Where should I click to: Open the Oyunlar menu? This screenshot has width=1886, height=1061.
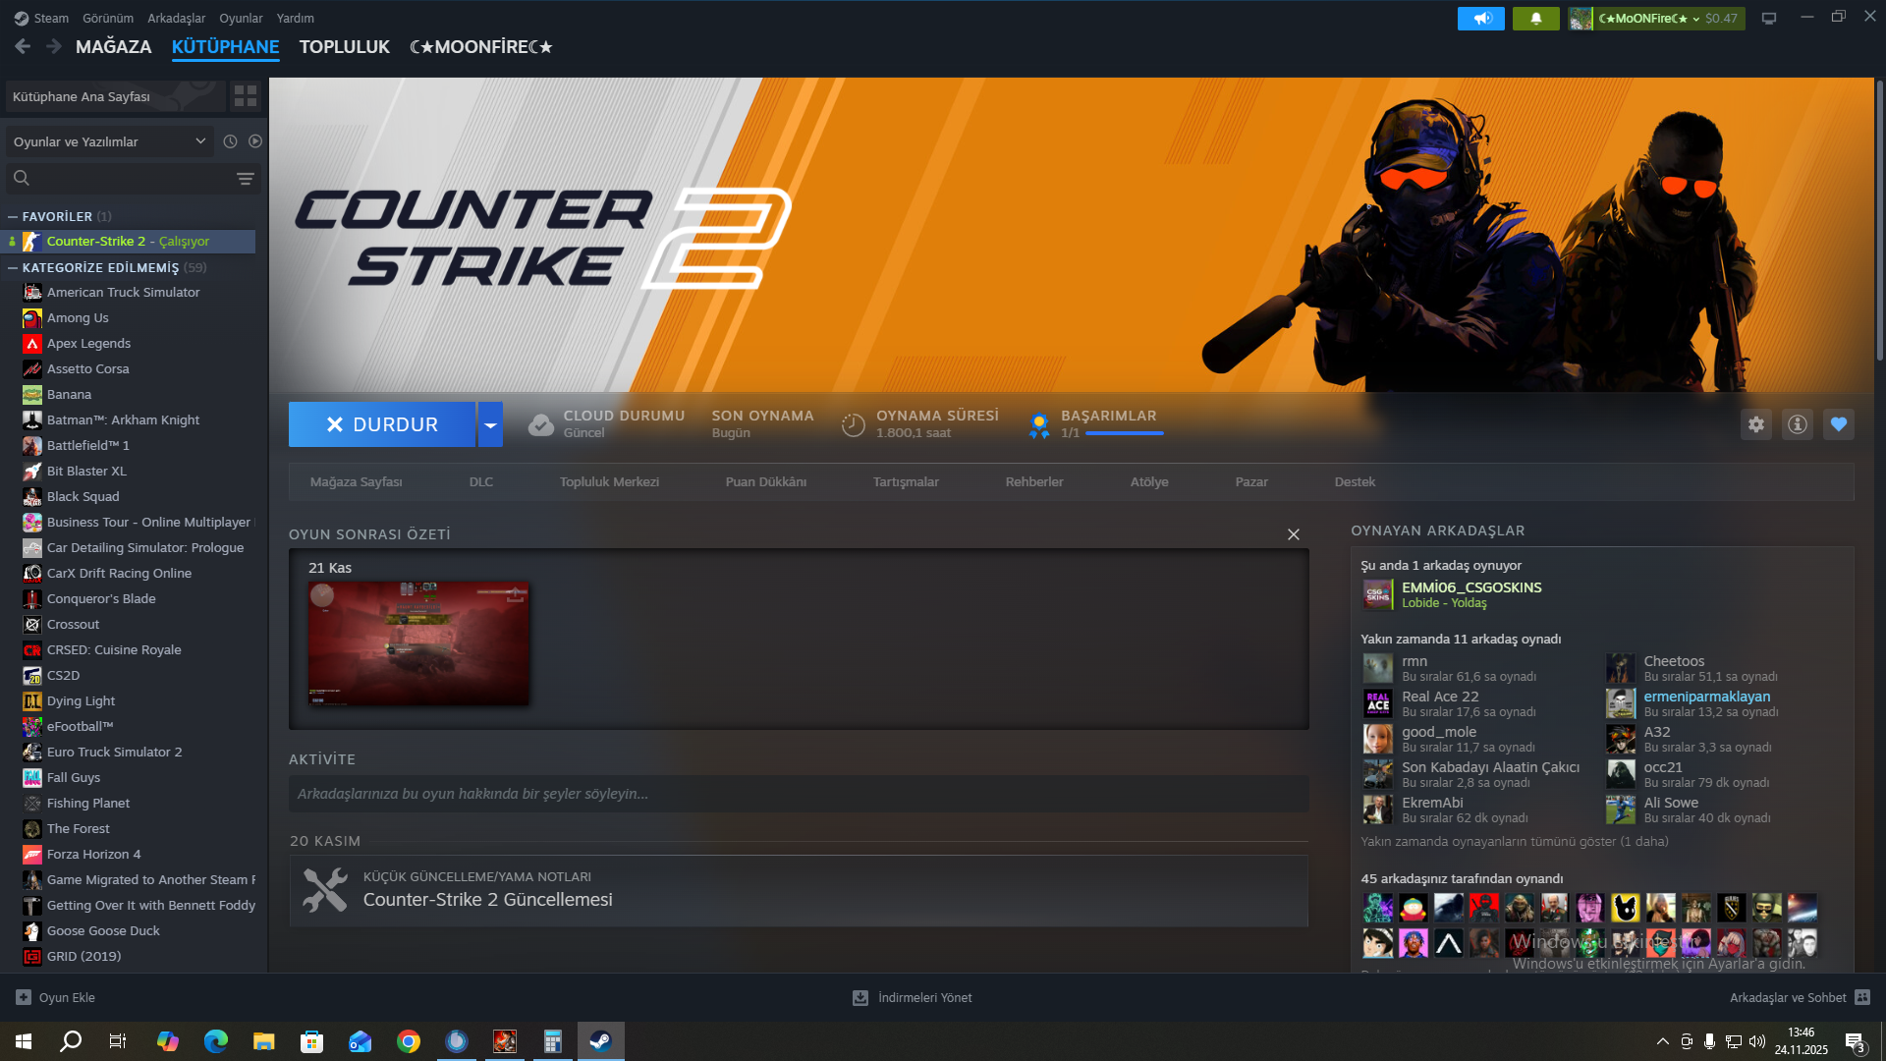point(241,18)
